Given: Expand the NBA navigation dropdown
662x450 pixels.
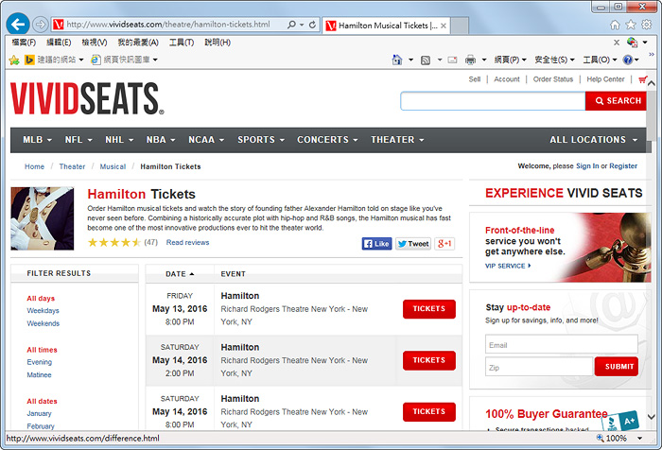Looking at the screenshot, I should 161,140.
